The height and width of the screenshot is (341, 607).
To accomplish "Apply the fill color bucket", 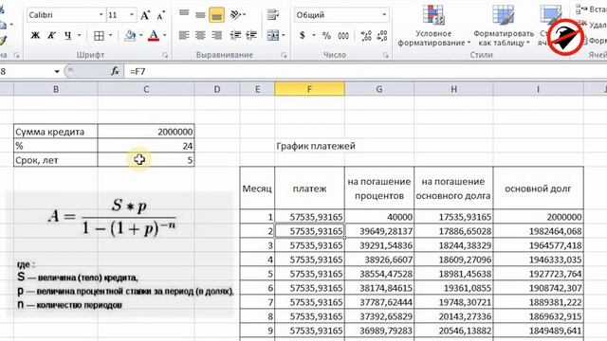I will (130, 36).
